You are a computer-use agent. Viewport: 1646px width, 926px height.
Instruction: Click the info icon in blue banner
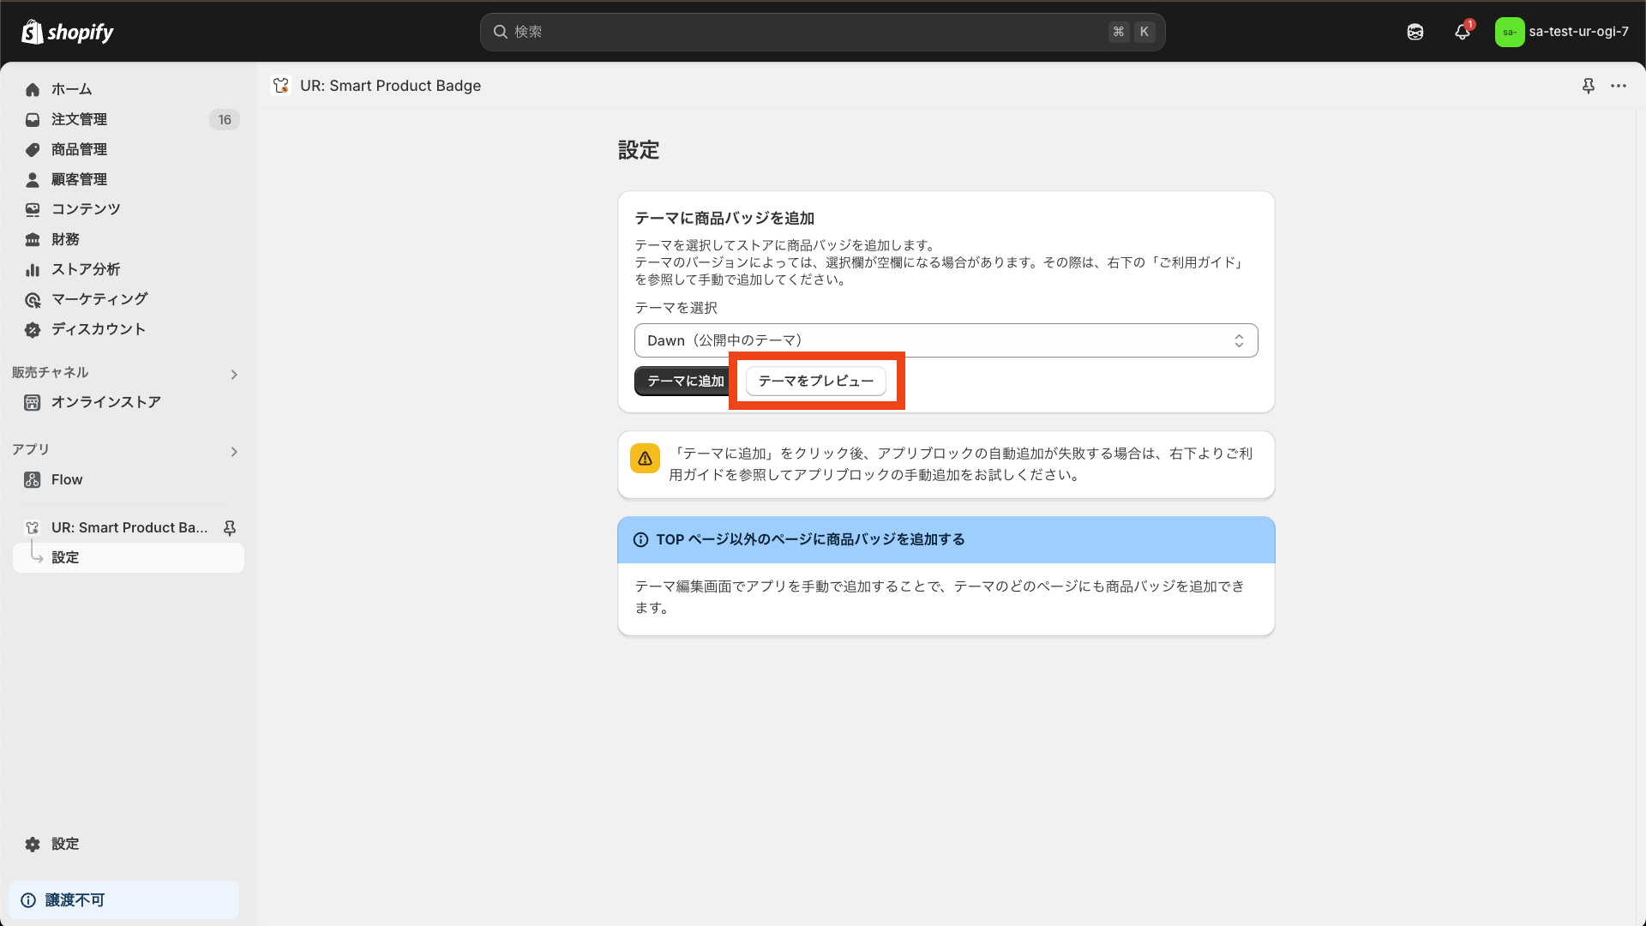640,540
